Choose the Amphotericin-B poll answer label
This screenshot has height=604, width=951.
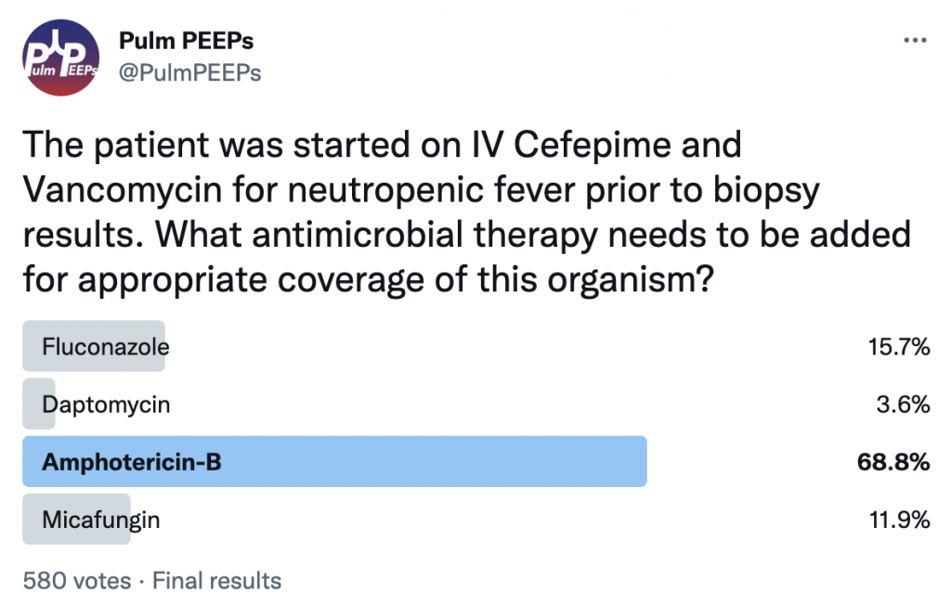click(x=132, y=462)
